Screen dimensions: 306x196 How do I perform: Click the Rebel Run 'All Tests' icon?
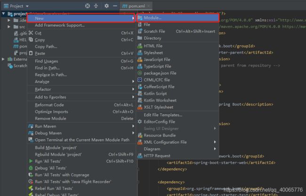click(x=31, y=188)
